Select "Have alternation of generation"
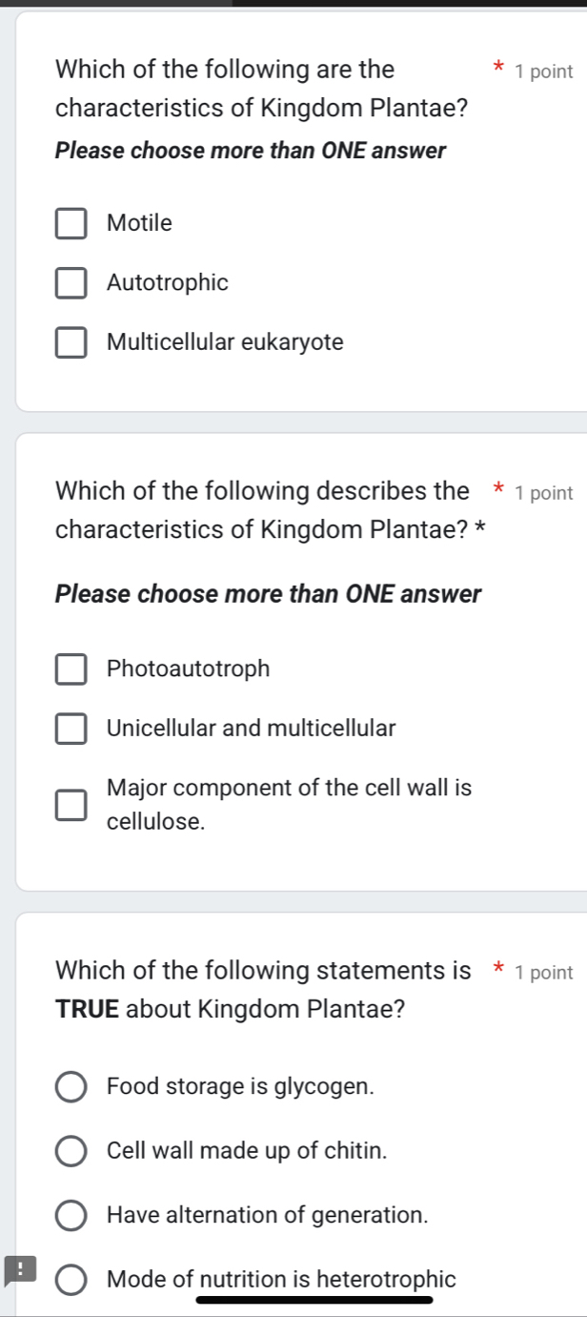Image resolution: width=587 pixels, height=1317 pixels. pos(71,1215)
